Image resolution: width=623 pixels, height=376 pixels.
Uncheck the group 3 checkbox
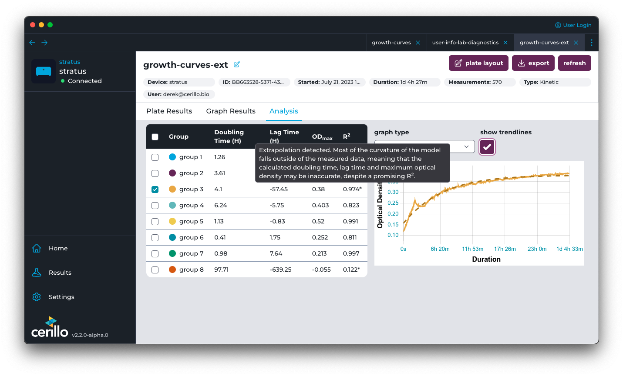pyautogui.click(x=155, y=190)
